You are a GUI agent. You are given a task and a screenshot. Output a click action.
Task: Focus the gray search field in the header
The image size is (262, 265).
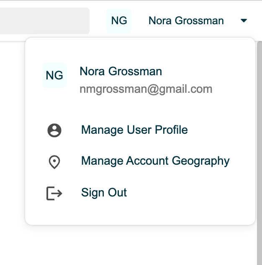coord(45,21)
